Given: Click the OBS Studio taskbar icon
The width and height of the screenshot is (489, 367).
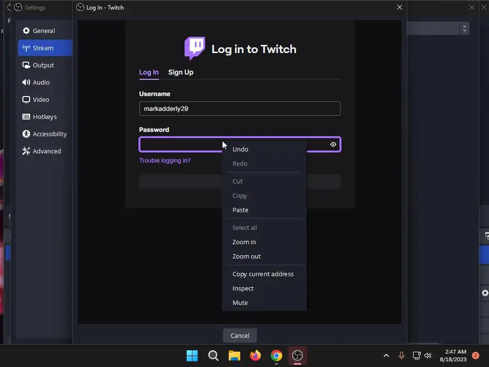Looking at the screenshot, I should point(298,356).
